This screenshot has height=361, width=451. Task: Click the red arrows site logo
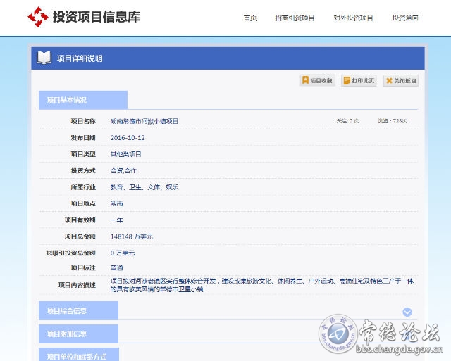38,17
